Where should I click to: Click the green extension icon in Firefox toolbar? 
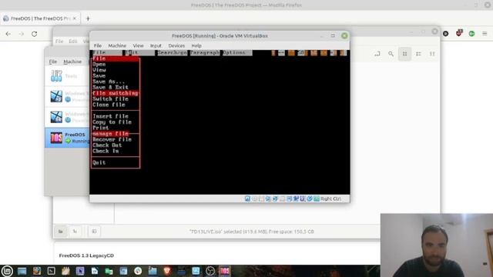(471, 34)
